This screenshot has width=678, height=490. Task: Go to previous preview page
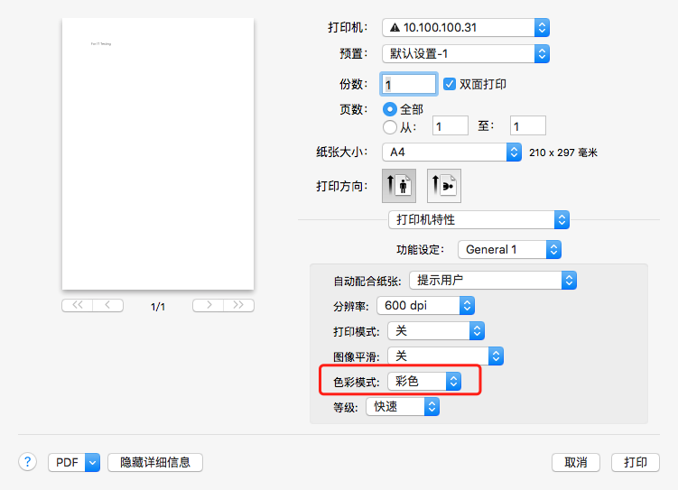[107, 305]
